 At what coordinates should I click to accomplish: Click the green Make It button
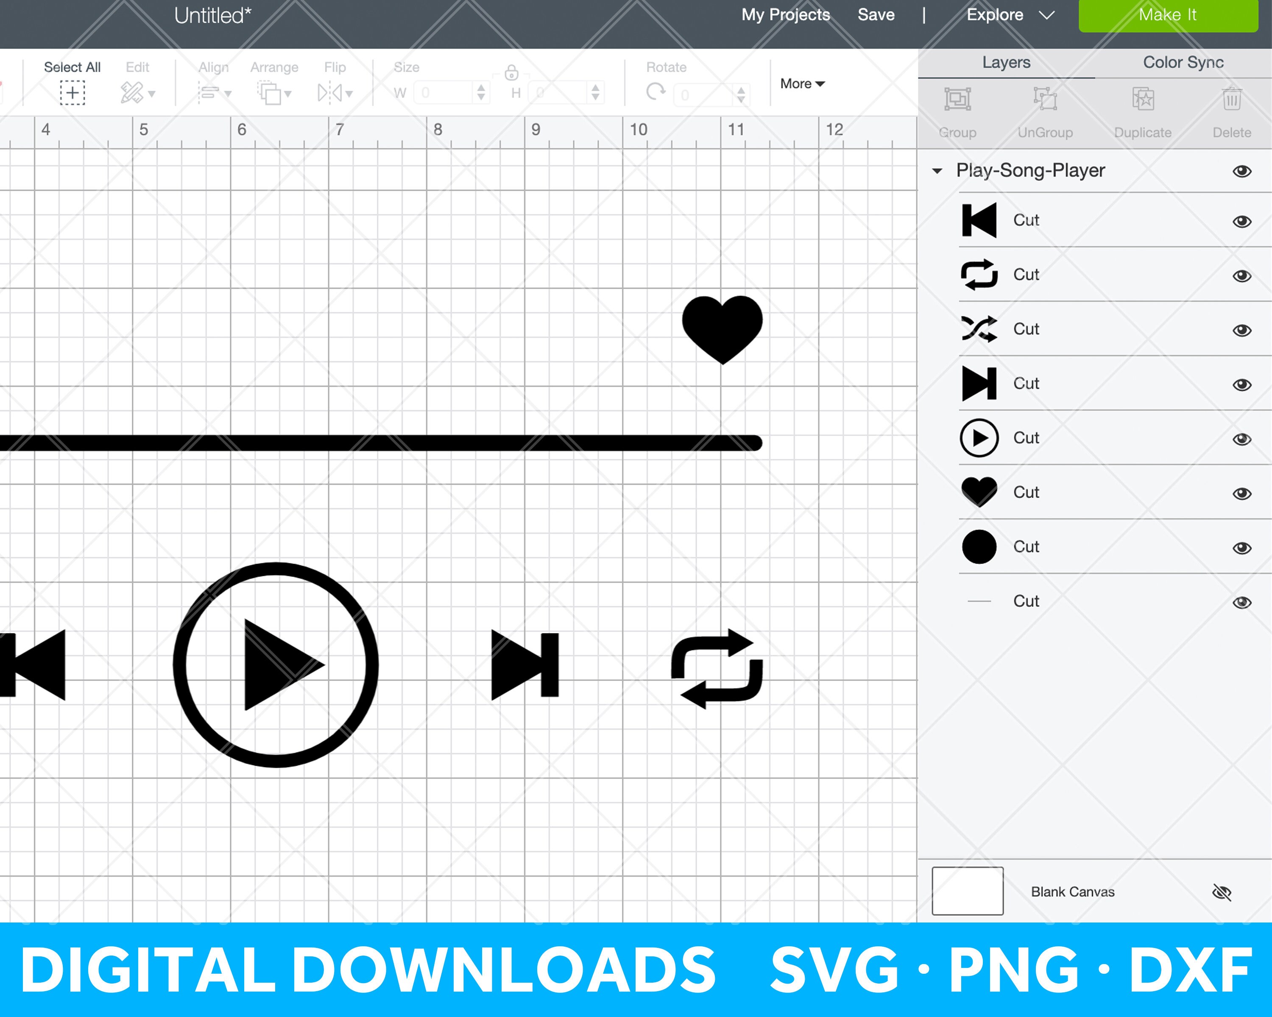[1168, 15]
